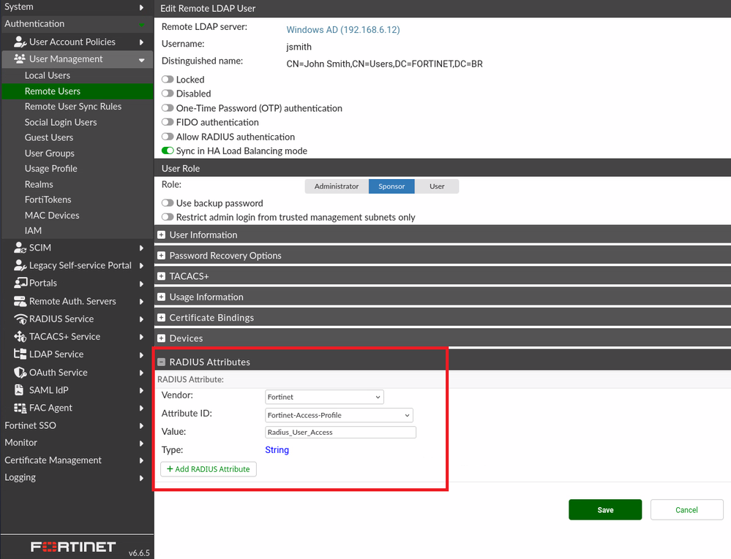
Task: Click the User Account Policies icon
Action: click(x=20, y=42)
